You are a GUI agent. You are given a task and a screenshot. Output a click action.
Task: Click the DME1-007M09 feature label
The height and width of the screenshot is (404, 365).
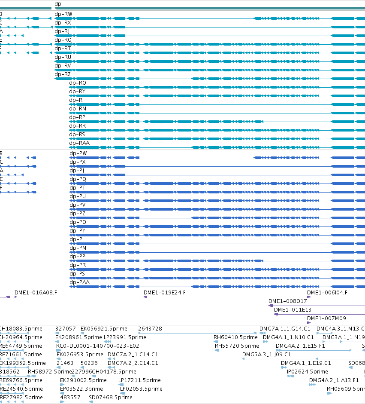326,318
